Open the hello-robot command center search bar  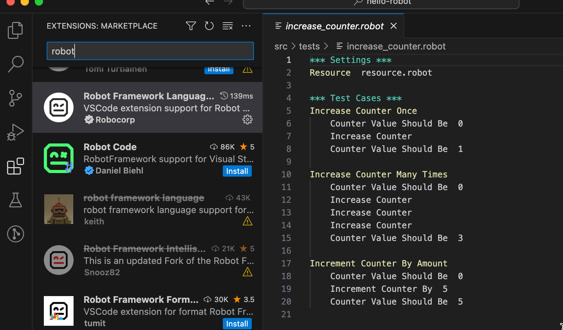pos(381,3)
